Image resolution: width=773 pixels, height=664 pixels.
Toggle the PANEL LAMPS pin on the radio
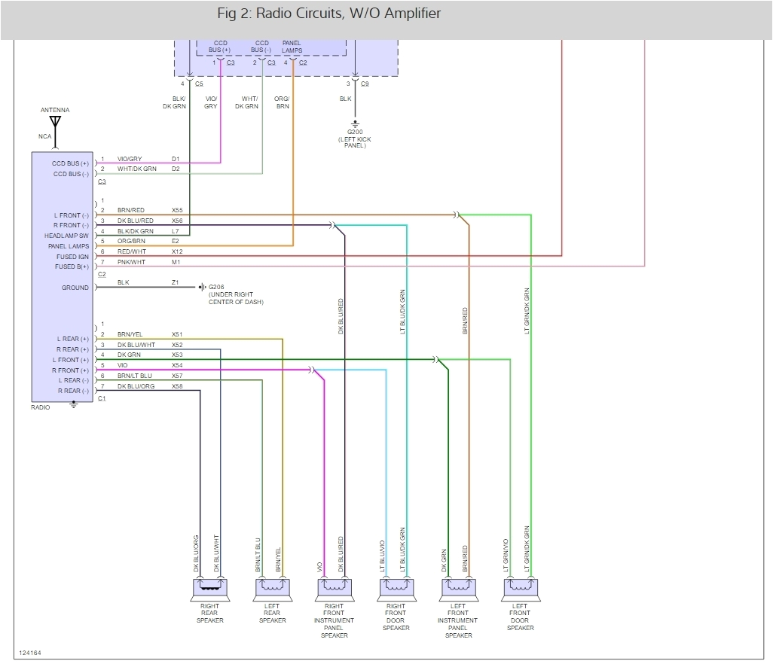(x=69, y=246)
